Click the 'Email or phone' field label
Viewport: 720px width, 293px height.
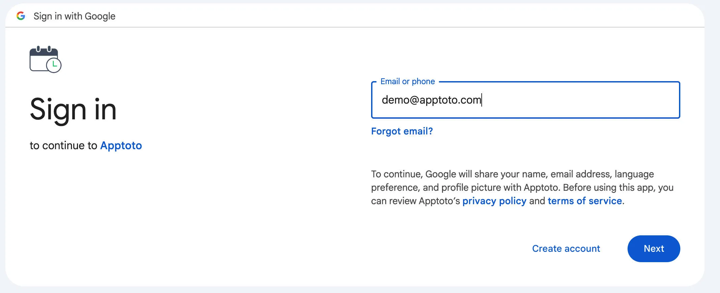click(x=407, y=81)
